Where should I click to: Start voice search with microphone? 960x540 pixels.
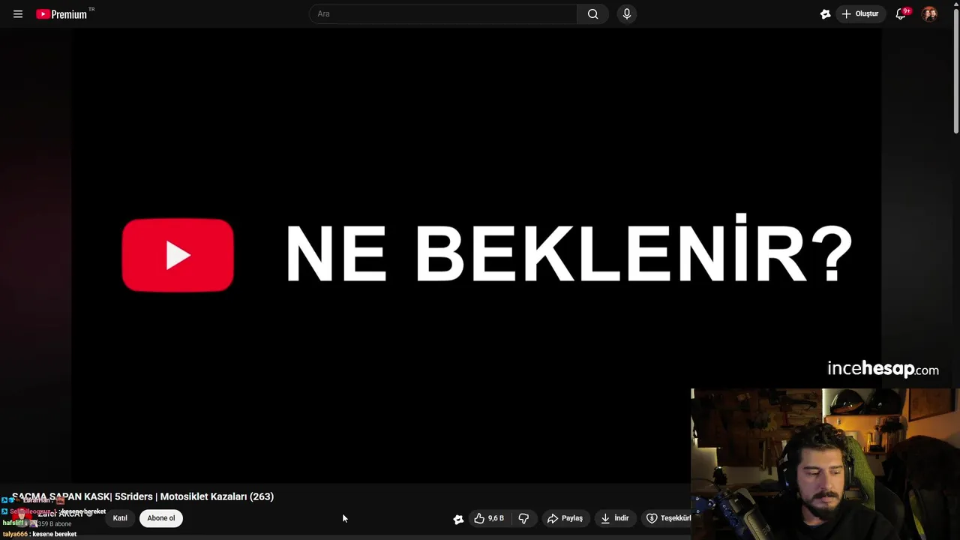coord(627,13)
